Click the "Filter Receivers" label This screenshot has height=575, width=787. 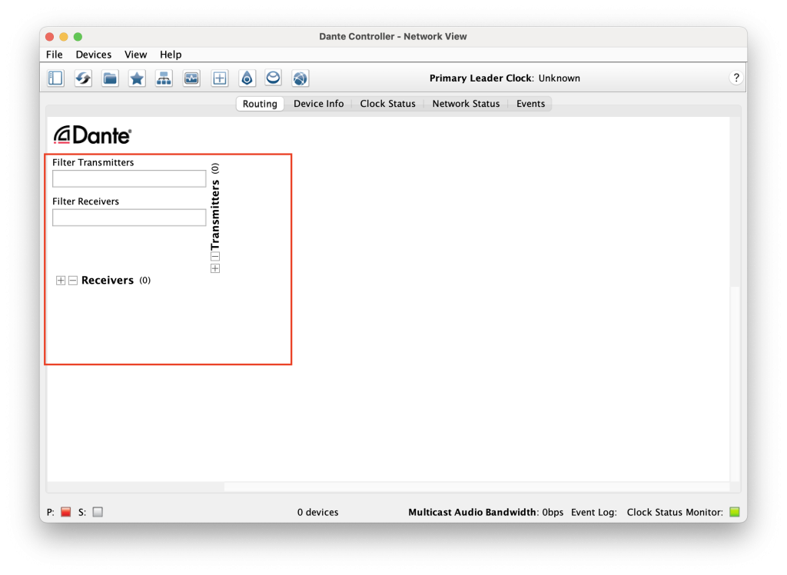coord(86,201)
